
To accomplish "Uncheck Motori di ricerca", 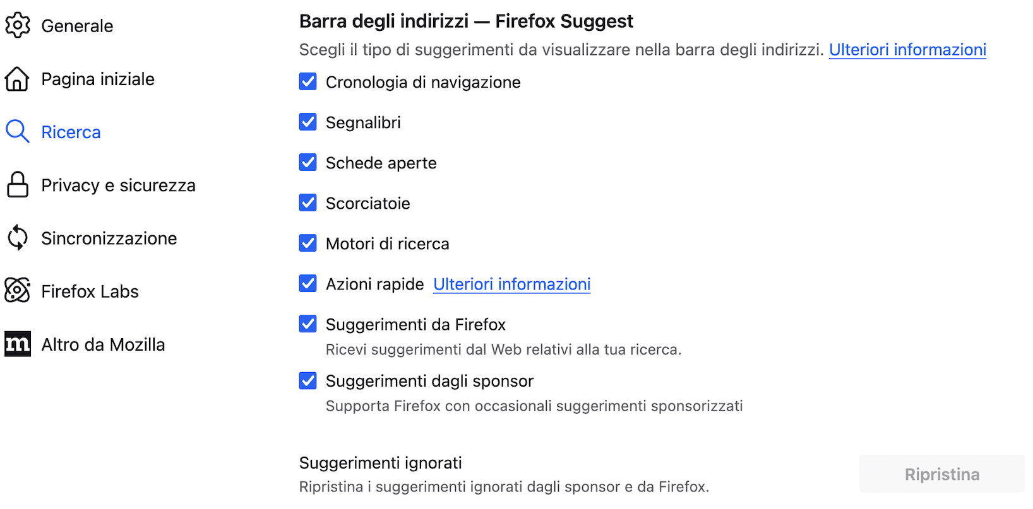I will tap(308, 243).
